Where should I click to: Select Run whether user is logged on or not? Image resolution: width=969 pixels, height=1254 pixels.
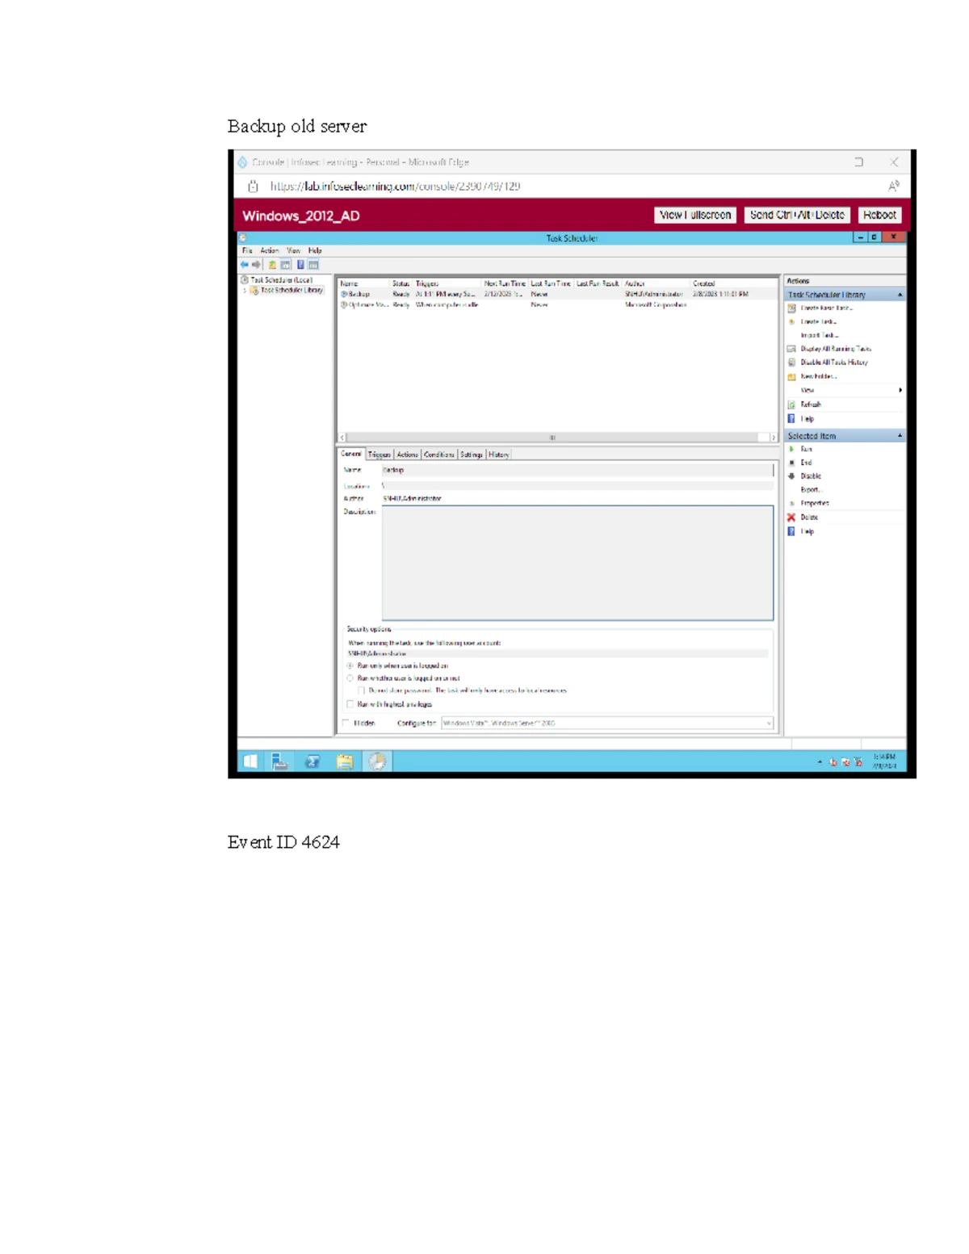(350, 678)
